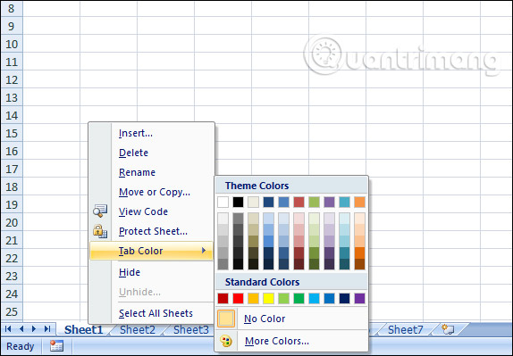Click the macro recording icon in status bar
This screenshot has height=356, width=513.
tap(56, 346)
